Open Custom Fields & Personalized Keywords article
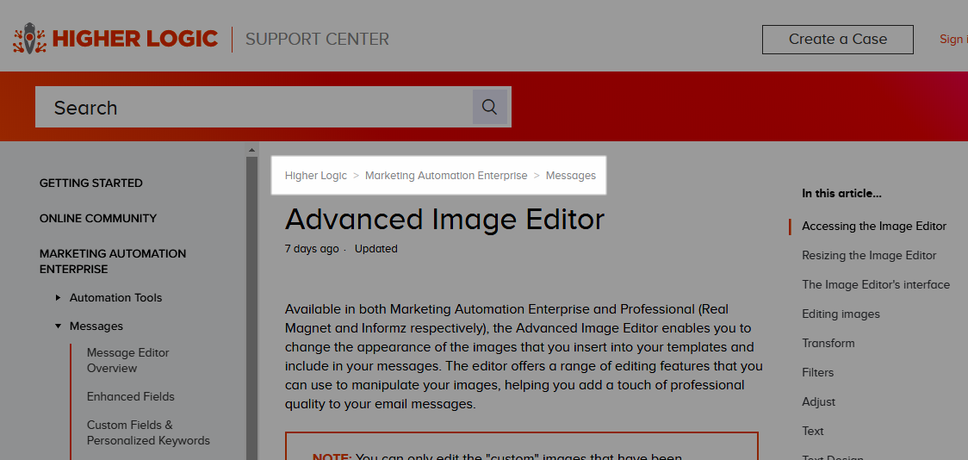Screen dimensions: 968x460 [x=148, y=432]
